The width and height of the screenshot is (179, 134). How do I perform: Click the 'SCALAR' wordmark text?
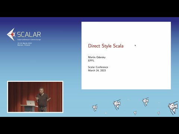pyautogui.click(x=29, y=35)
